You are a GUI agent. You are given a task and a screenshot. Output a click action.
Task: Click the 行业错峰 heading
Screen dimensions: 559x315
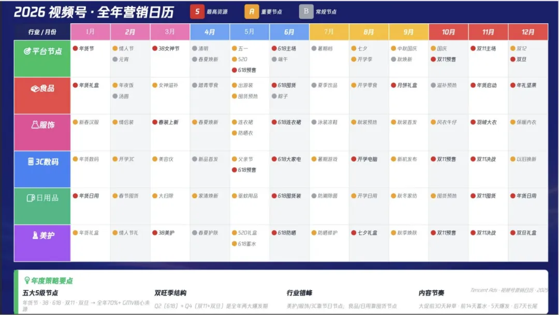point(300,293)
